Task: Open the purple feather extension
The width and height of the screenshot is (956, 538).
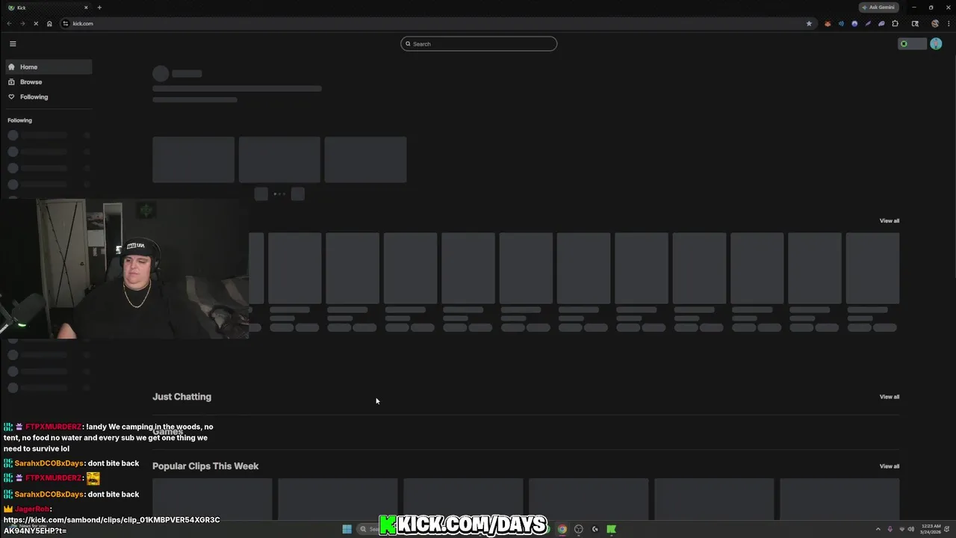Action: pyautogui.click(x=868, y=24)
